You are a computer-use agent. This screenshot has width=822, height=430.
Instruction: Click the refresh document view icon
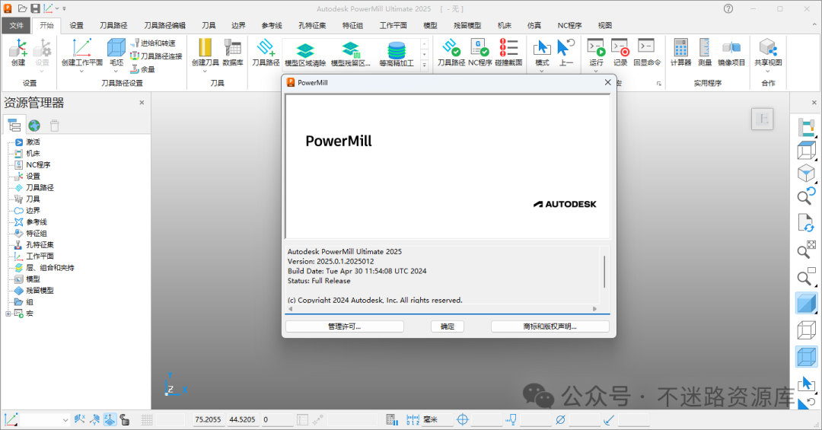[806, 223]
